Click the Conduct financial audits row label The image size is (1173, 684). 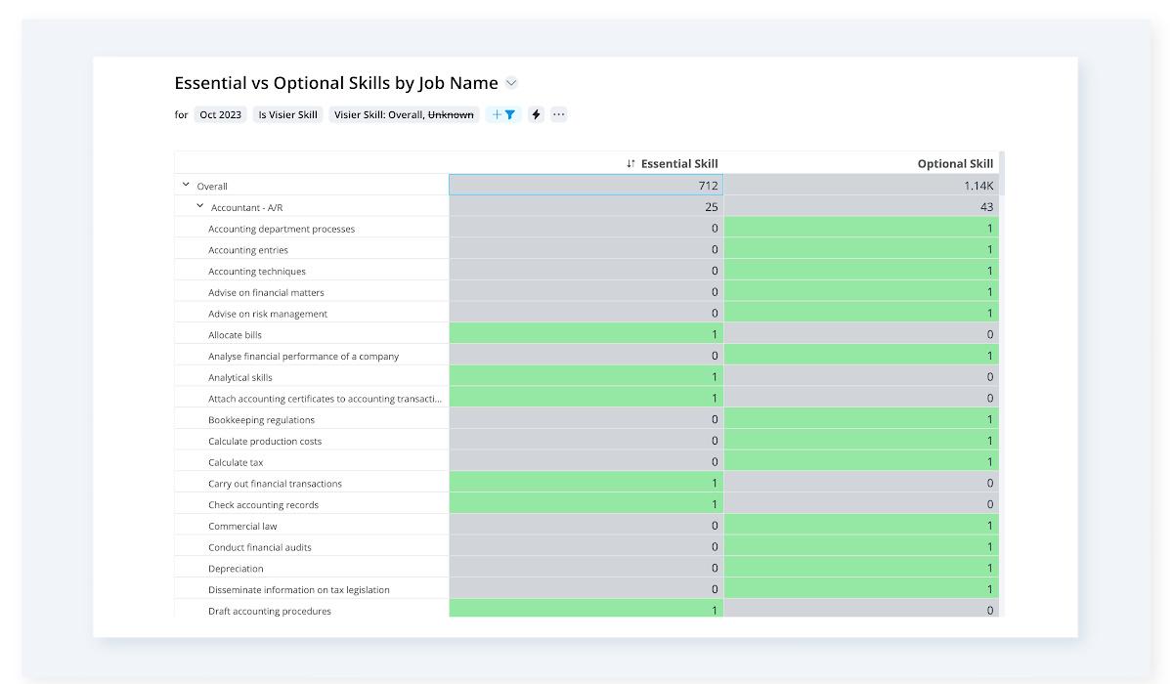point(260,547)
